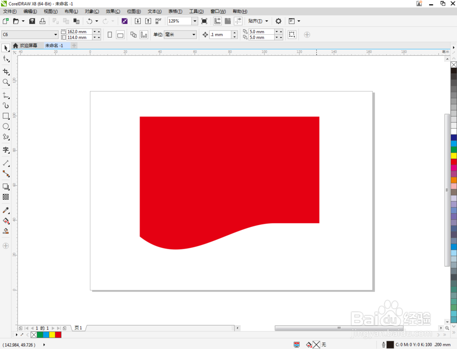This screenshot has height=349, width=457.
Task: Click the Print icon
Action: (x=43, y=21)
